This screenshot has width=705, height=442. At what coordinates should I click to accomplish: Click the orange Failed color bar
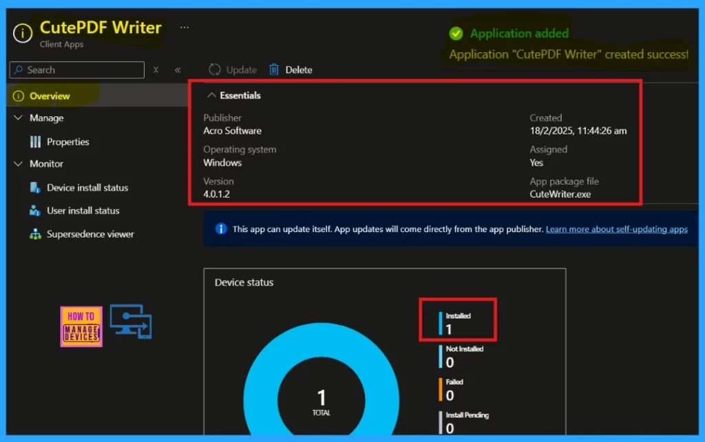[x=441, y=390]
